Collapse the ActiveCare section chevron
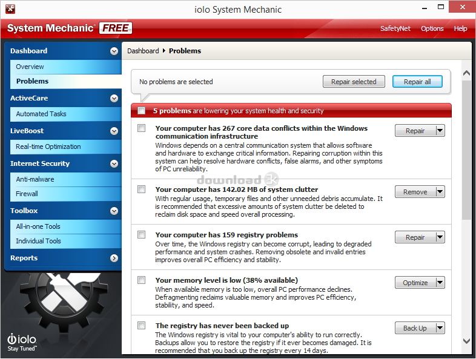476x359 pixels. pyautogui.click(x=114, y=98)
